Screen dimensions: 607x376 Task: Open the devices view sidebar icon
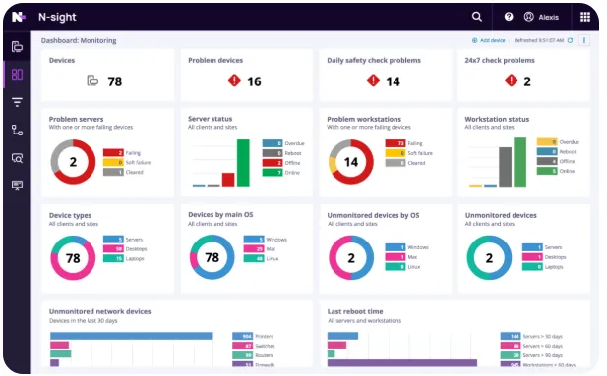17,47
